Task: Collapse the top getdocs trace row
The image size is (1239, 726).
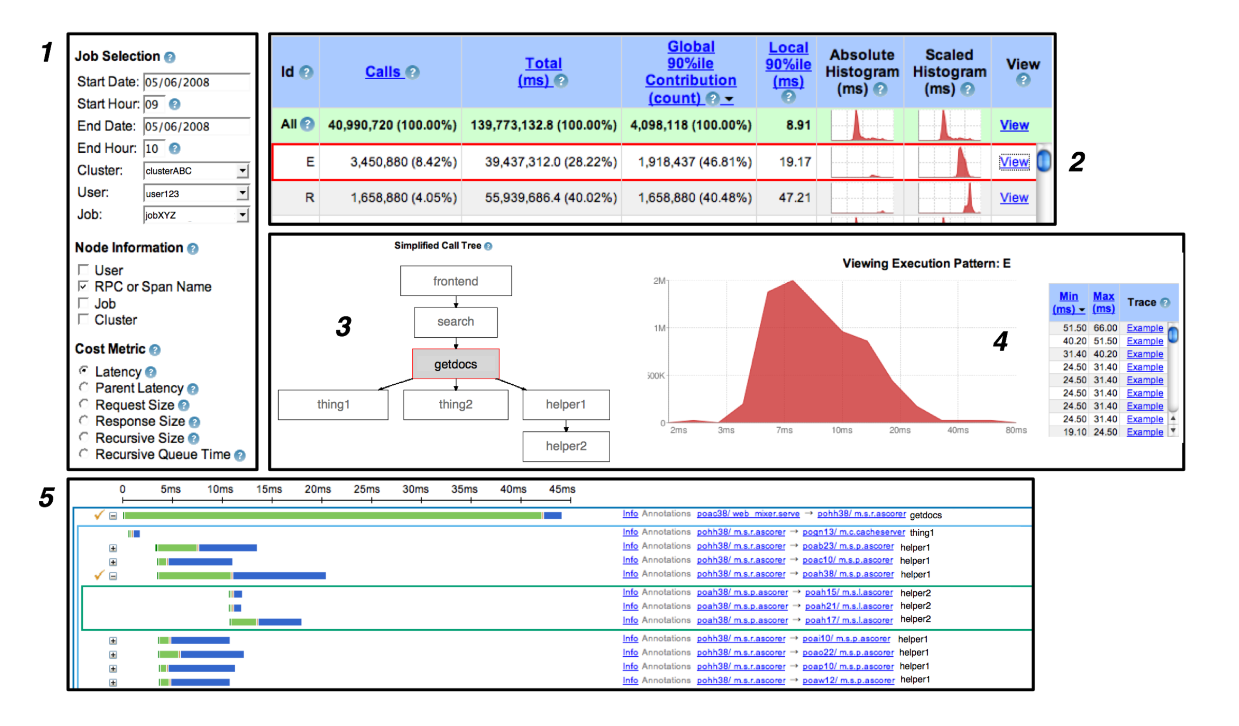Action: (113, 516)
